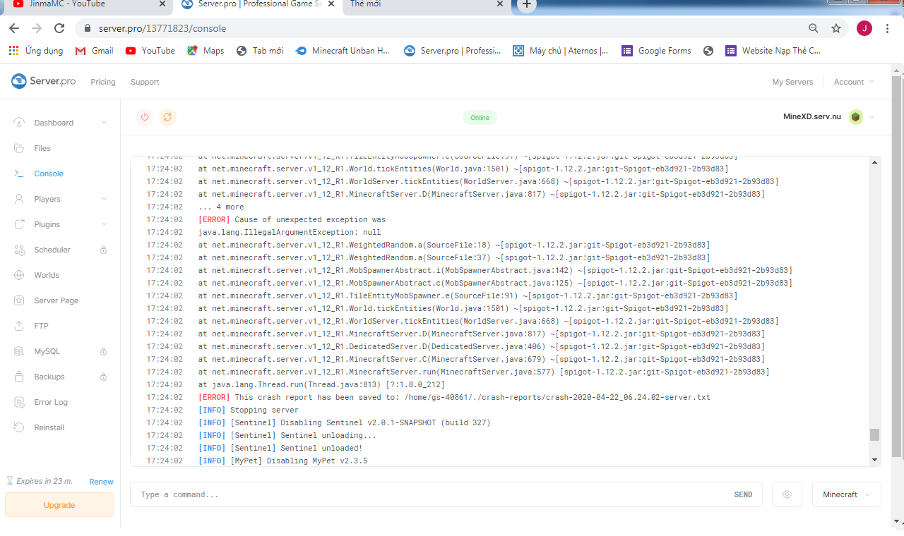Click the SEND command button

[743, 494]
